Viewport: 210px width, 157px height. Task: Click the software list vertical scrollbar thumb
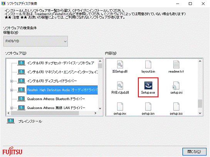[x=100, y=66]
